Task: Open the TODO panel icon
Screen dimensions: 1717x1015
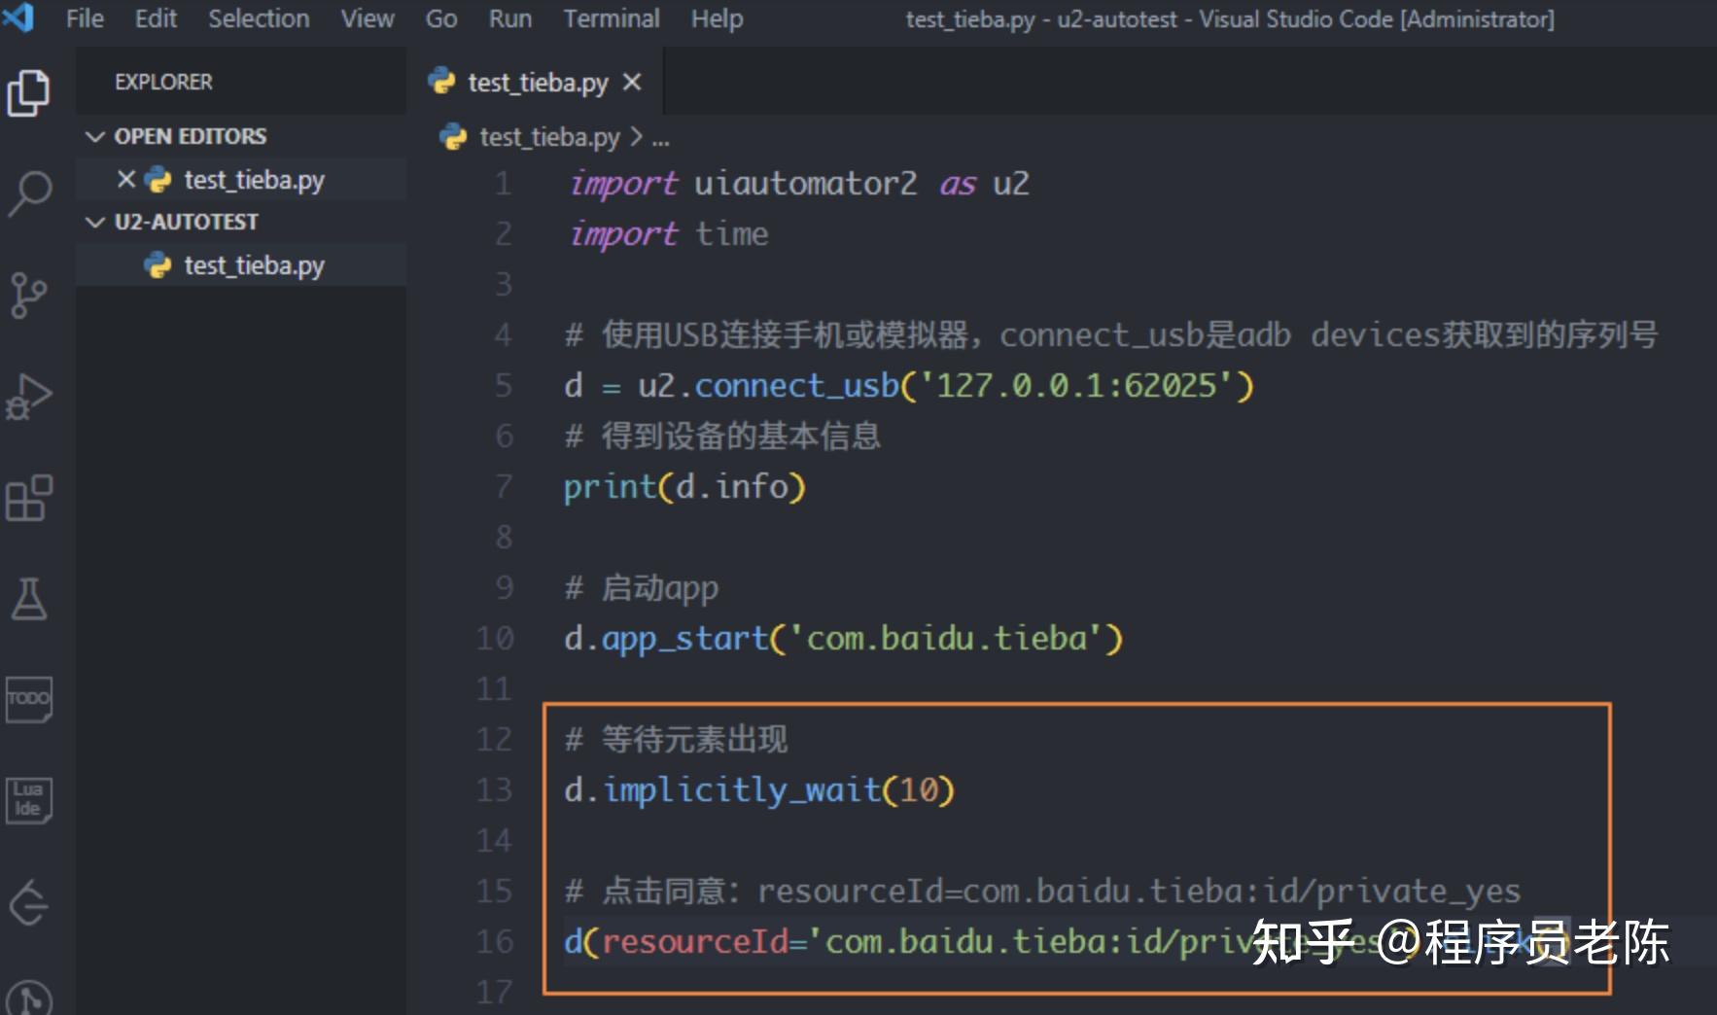Action: pyautogui.click(x=29, y=700)
